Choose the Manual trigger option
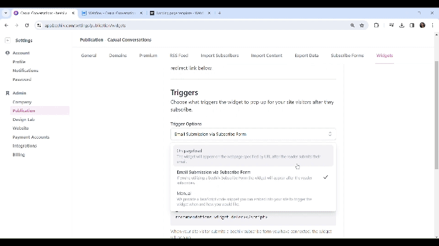The image size is (439, 246). click(x=253, y=198)
